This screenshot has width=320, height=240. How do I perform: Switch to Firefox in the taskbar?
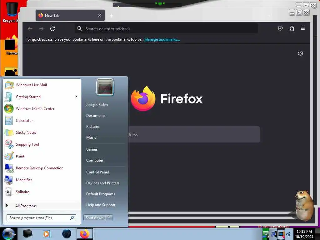pos(84,234)
